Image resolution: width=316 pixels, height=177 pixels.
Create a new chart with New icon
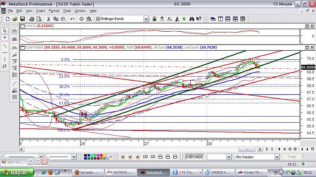tap(8, 19)
